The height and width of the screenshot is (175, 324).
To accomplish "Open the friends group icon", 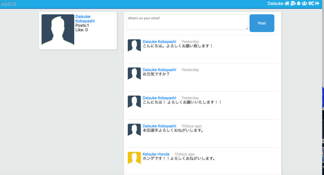I will (x=305, y=3).
